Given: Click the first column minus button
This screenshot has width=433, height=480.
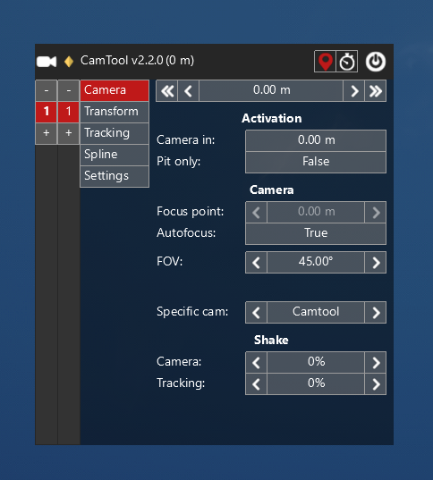Looking at the screenshot, I should [47, 90].
